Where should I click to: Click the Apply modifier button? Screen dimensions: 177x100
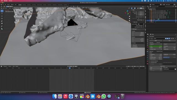click(x=156, y=41)
